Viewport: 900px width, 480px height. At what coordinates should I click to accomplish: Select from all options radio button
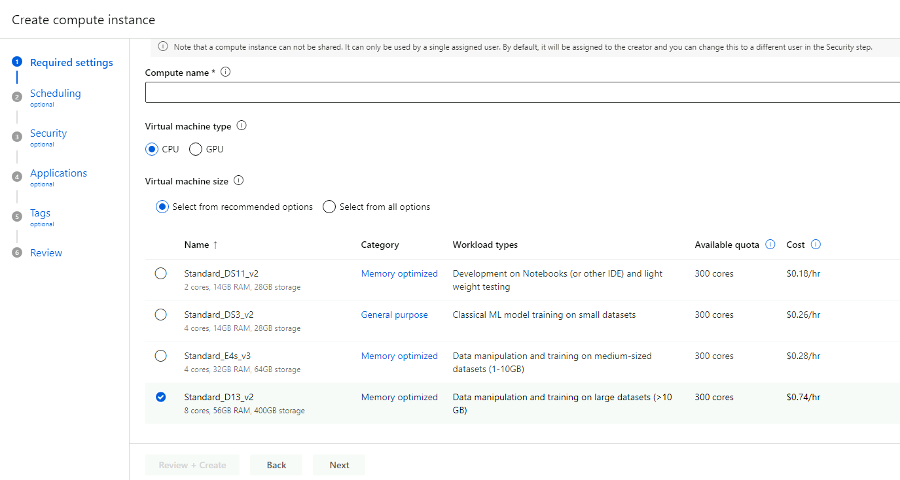(x=329, y=207)
